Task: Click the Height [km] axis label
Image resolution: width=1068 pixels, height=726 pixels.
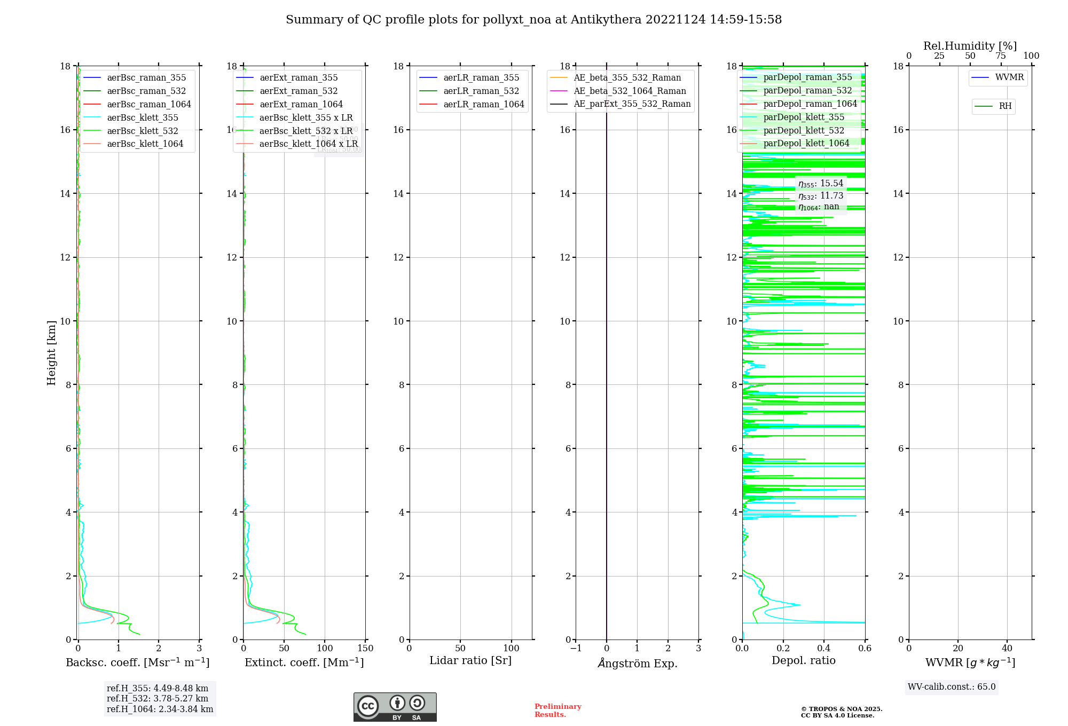Action: 51,353
